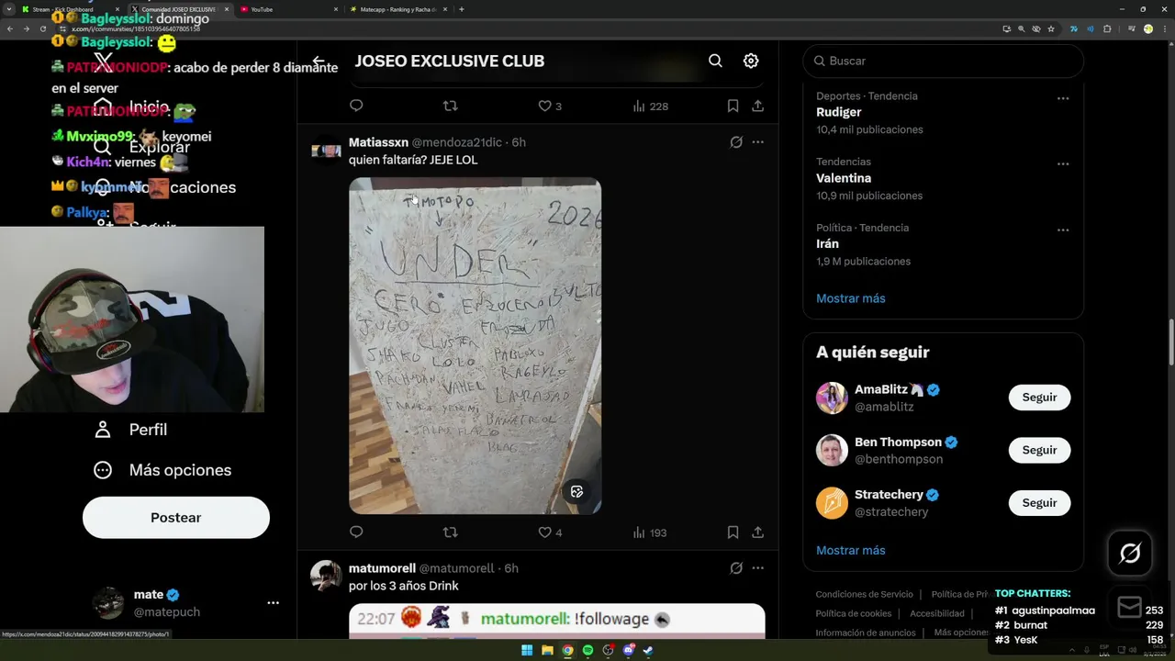
Task: Bookmark the post with 228 views
Action: (x=733, y=106)
